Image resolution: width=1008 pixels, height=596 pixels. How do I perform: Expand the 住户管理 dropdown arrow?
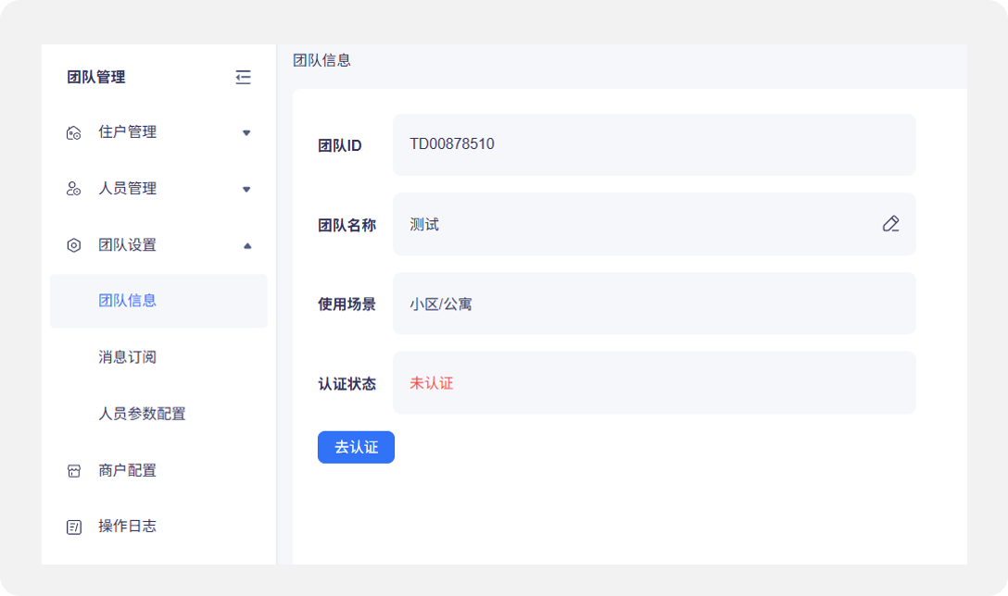tap(246, 133)
